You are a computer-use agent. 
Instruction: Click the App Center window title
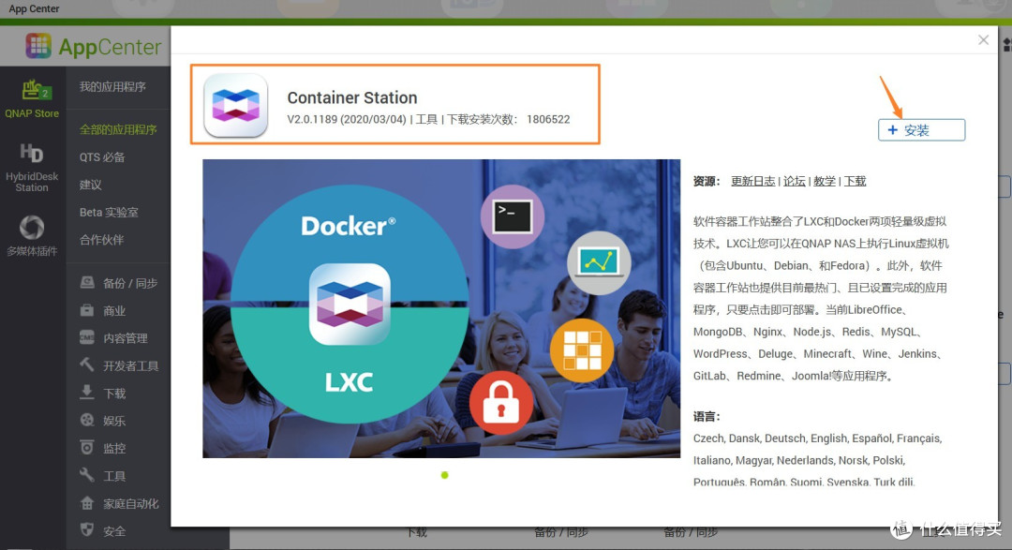point(34,8)
